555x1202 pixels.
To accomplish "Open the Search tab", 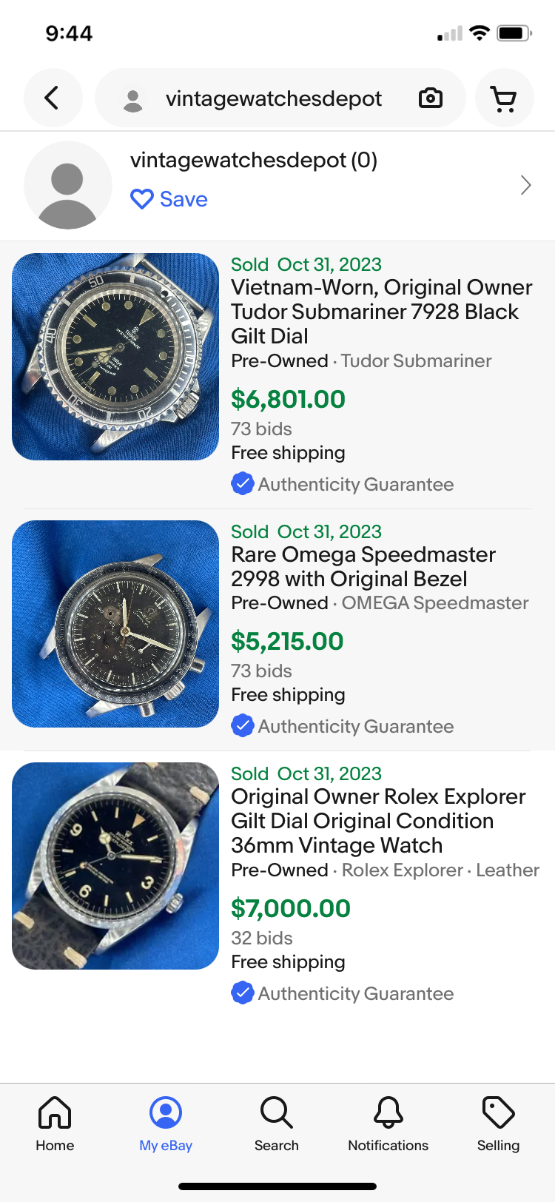I will (x=277, y=1124).
